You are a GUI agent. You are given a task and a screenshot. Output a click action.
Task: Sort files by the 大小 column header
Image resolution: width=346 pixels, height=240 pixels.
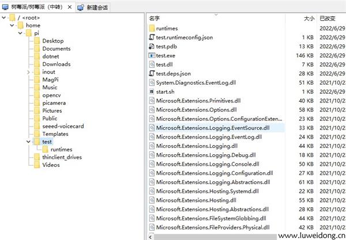point(309,18)
